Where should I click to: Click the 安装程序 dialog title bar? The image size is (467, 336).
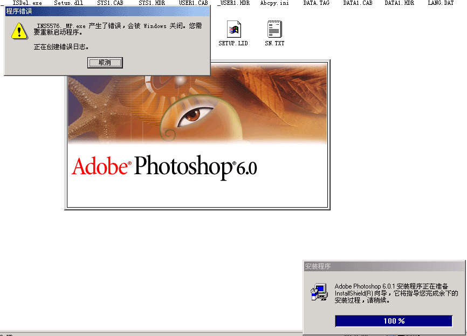[384, 266]
